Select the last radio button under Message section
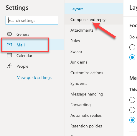137x136 pixels. click(x=132, y=120)
